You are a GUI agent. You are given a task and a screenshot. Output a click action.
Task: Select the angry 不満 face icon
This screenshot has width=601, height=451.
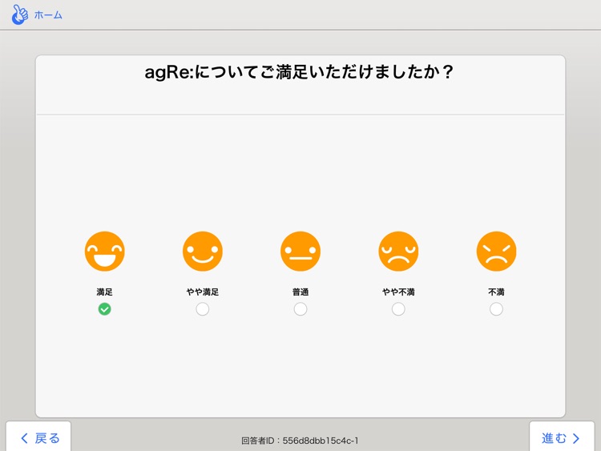tap(496, 252)
